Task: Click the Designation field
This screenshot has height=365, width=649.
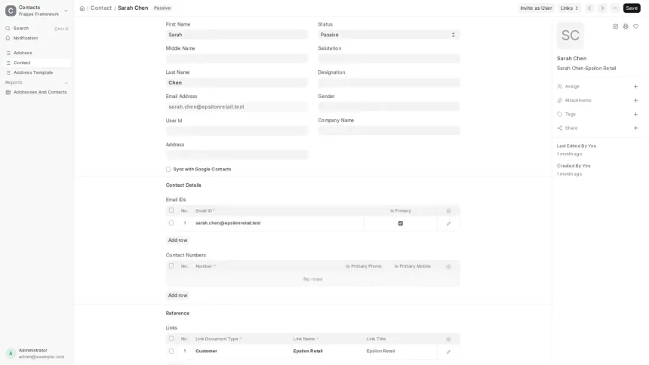Action: point(389,83)
